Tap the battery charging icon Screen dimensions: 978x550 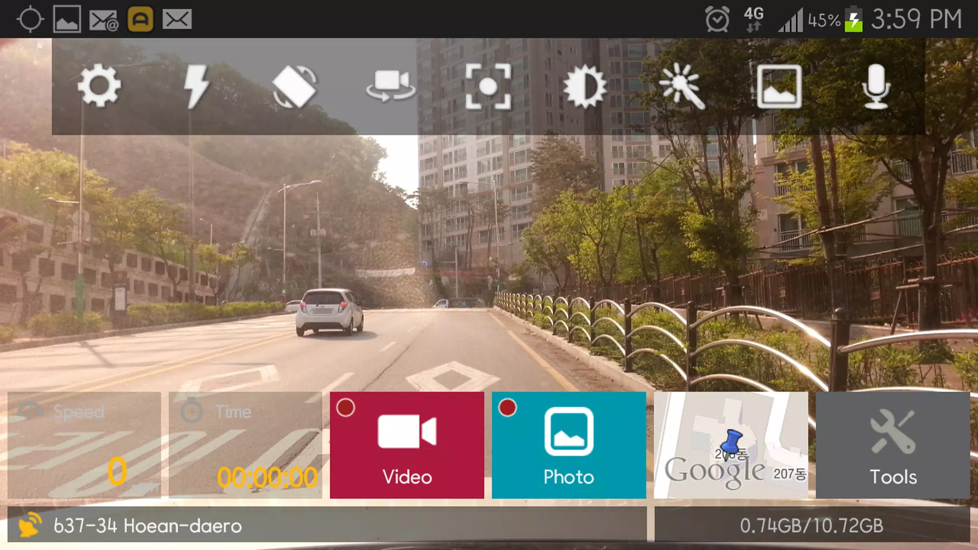click(854, 19)
